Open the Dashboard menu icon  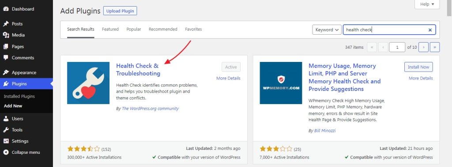6,9
